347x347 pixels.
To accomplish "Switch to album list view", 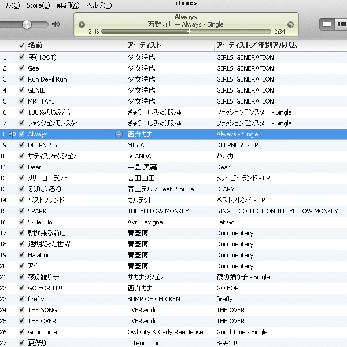I will [x=341, y=24].
